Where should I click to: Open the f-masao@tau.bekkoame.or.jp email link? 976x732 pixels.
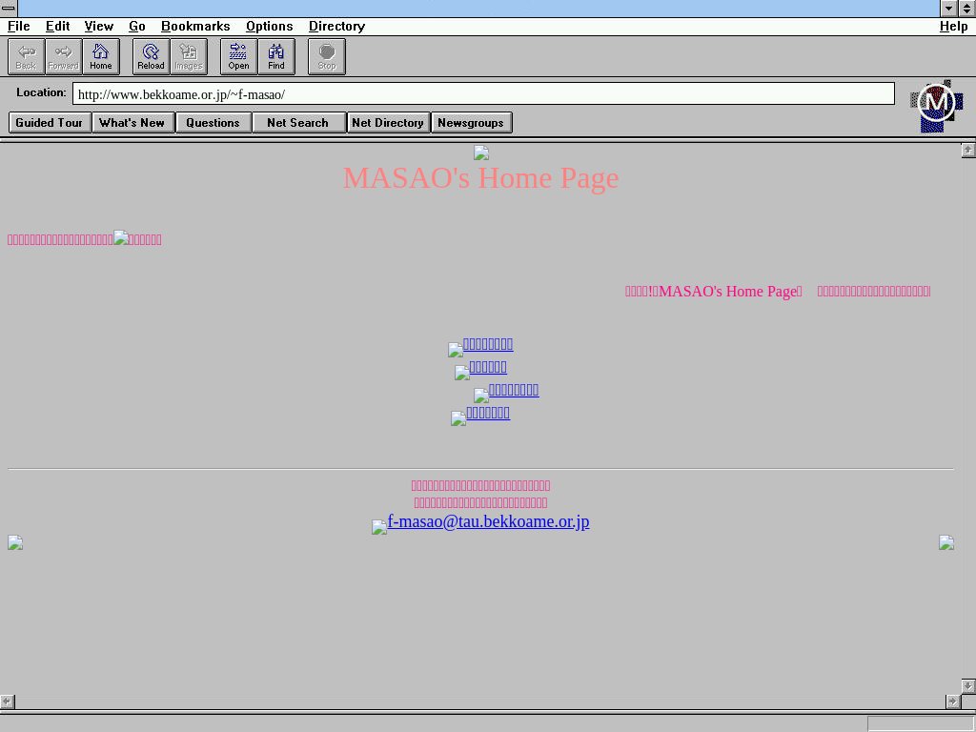487,521
